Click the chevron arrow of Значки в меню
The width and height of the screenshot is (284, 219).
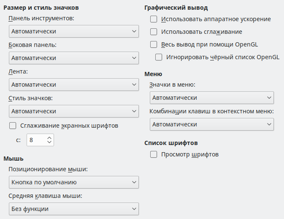(269, 98)
